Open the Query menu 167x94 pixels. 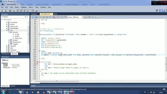(x=17, y=7)
